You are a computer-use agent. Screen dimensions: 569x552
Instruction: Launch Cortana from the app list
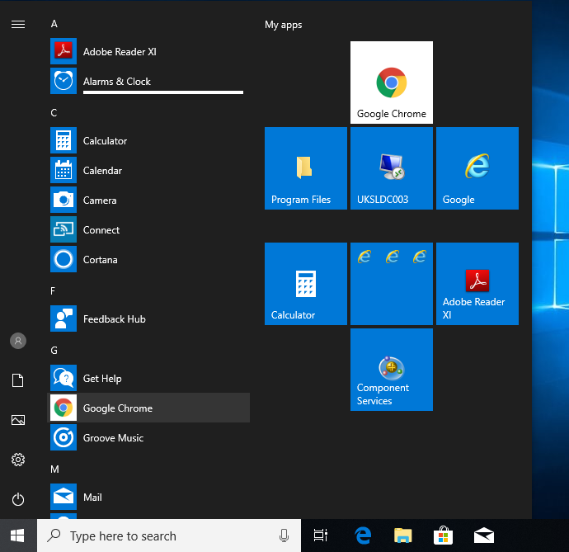click(x=148, y=260)
